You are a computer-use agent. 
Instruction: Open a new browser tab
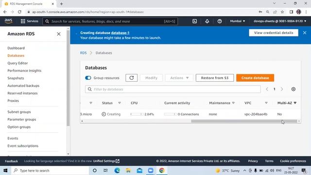pyautogui.click(x=61, y=4)
